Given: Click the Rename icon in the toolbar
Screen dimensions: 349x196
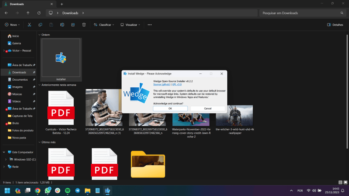Looking at the screenshot, I should [x=62, y=24].
